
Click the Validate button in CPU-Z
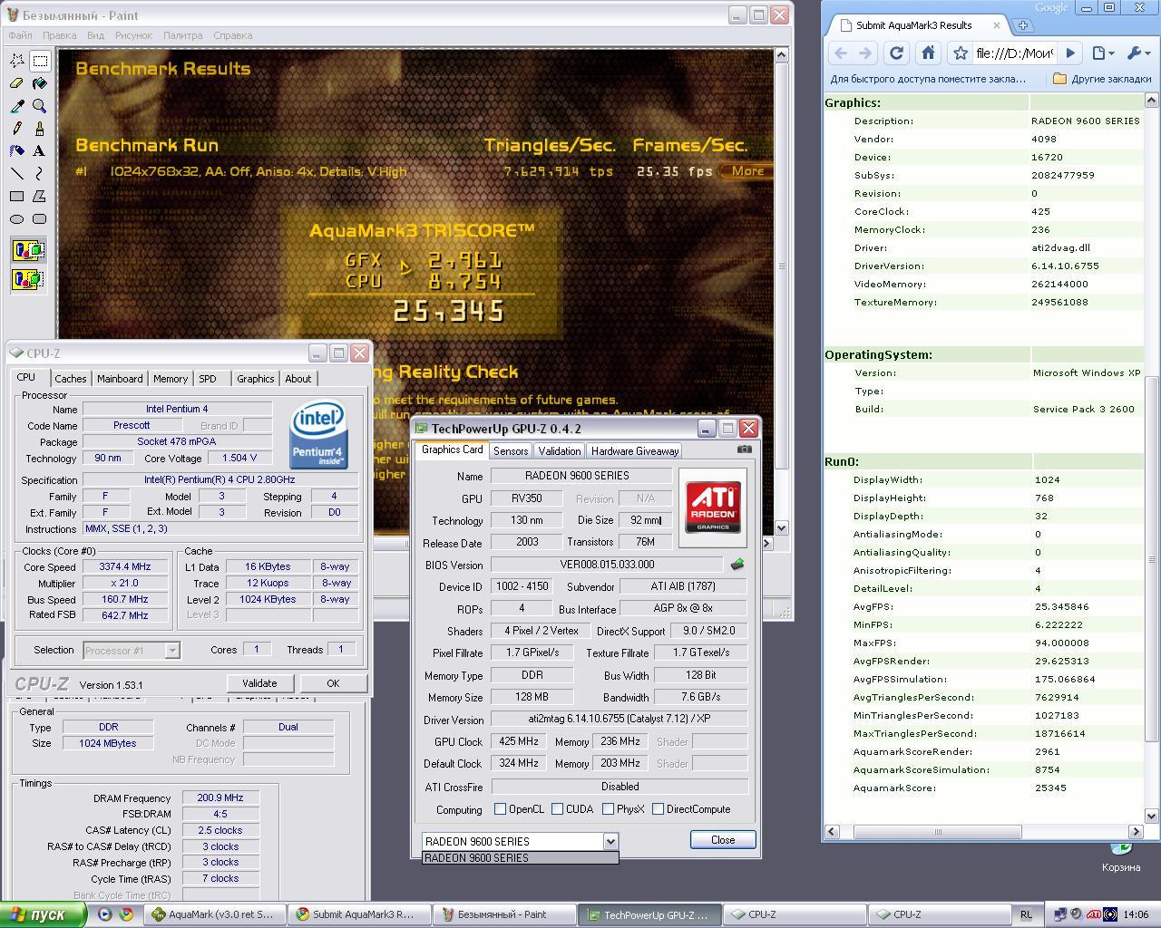(259, 683)
